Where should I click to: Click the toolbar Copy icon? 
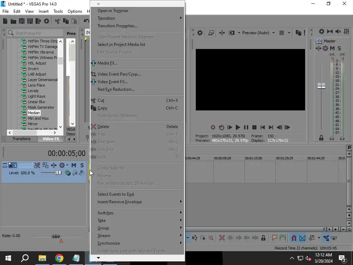[66, 21]
